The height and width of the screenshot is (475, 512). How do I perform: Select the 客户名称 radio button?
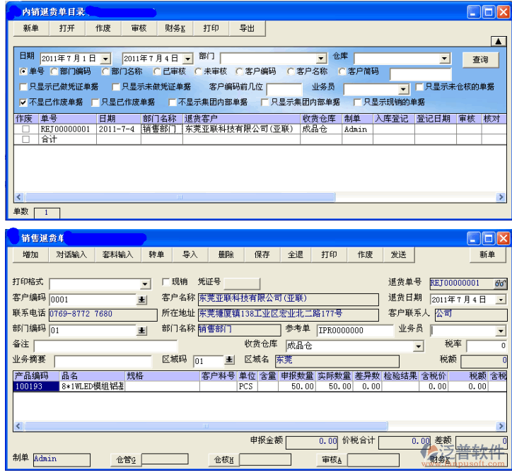[x=291, y=71]
